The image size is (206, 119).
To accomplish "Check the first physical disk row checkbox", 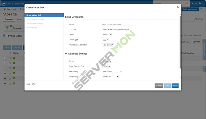I will 10,58.
